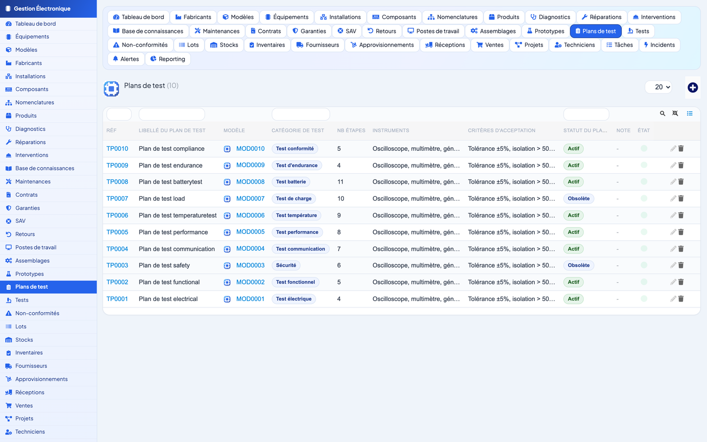Toggle the État indicator for TP0006
Image resolution: width=707 pixels, height=442 pixels.
644,215
